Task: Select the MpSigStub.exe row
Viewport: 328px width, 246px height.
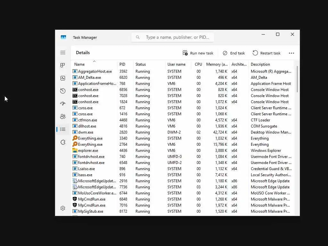Action: [x=183, y=211]
